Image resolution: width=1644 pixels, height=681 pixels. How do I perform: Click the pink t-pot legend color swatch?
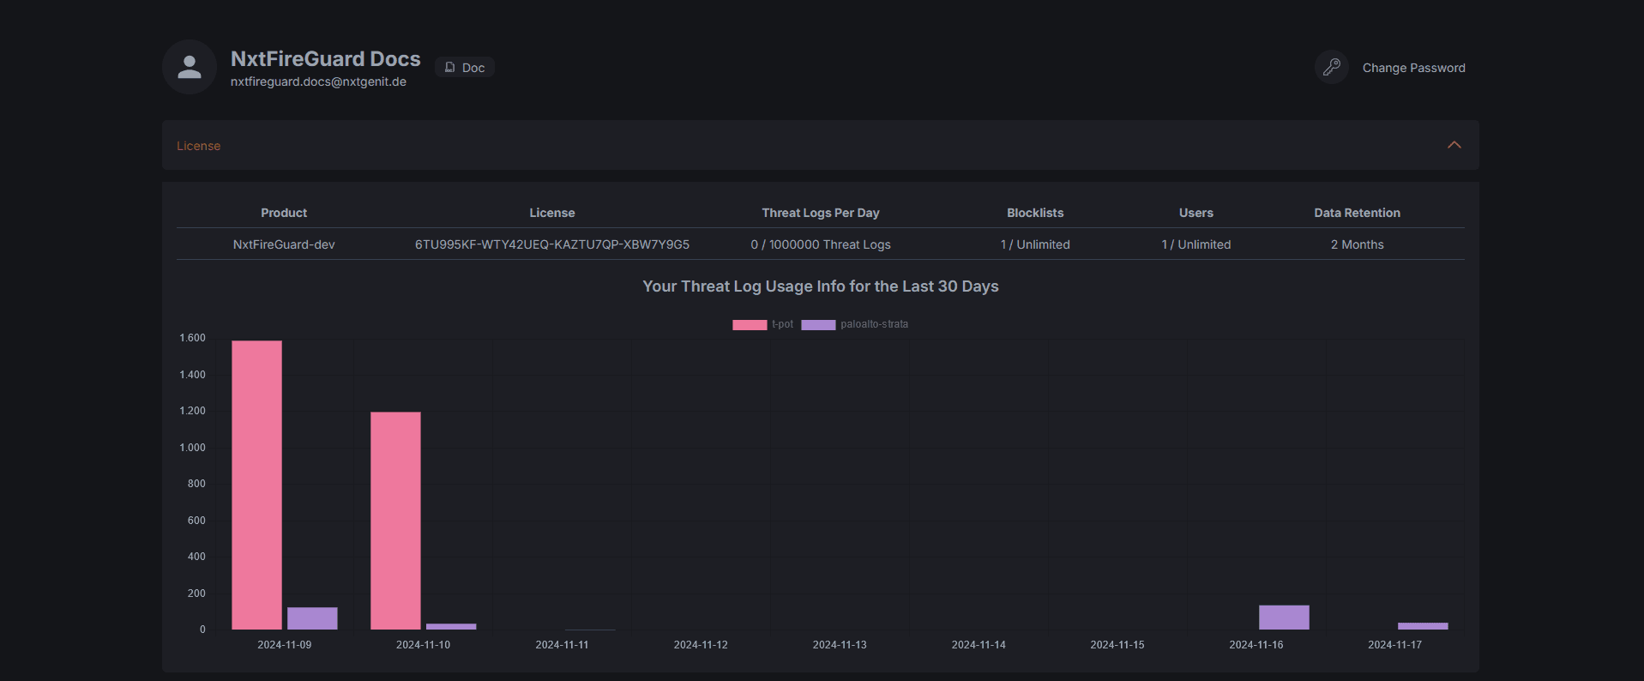(x=750, y=324)
